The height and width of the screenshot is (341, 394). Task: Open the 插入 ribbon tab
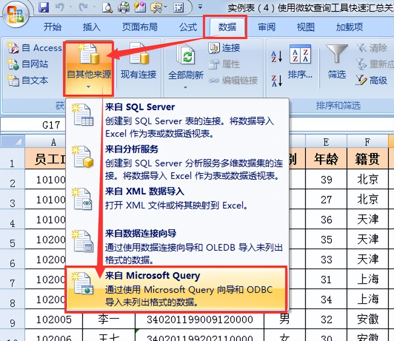(91, 27)
